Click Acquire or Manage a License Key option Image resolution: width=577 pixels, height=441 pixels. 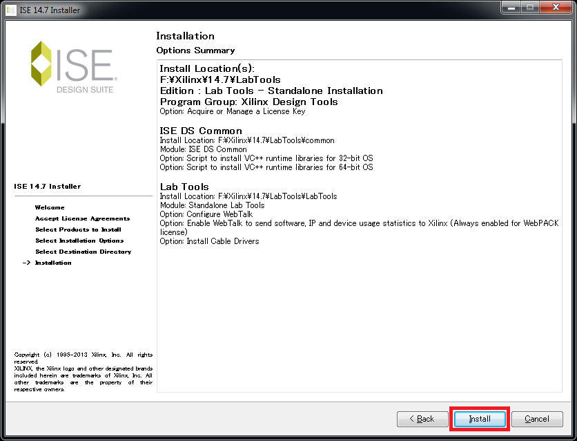click(232, 111)
